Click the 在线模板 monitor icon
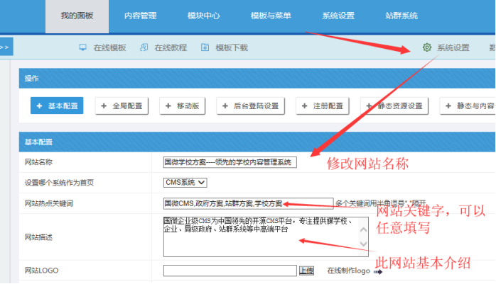 pyautogui.click(x=82, y=48)
